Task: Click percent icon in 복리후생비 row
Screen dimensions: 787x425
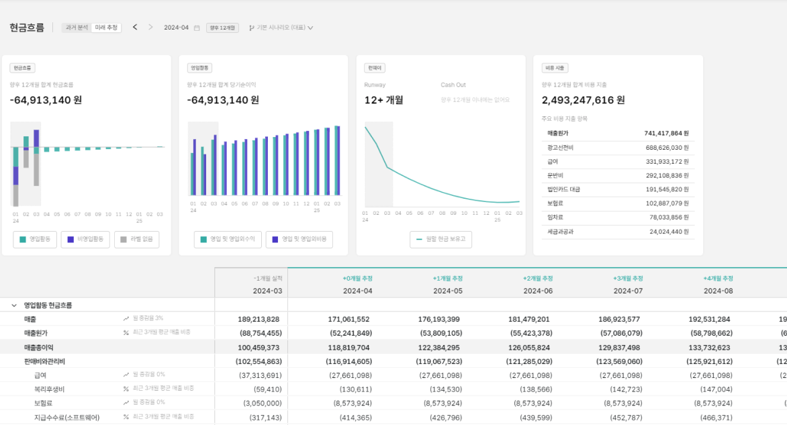Action: 126,389
